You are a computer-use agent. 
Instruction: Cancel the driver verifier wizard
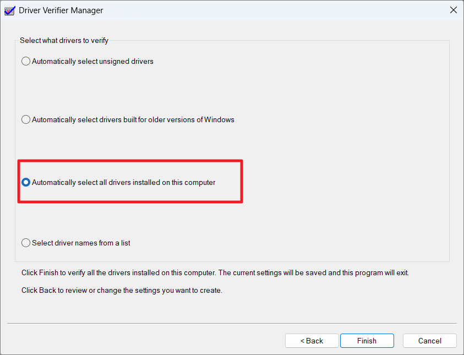[x=430, y=341]
